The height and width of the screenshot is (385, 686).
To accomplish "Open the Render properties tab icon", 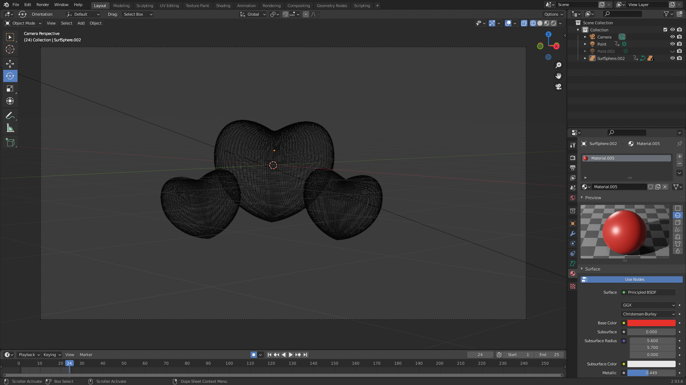I will point(573,158).
